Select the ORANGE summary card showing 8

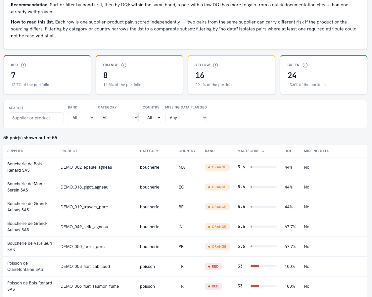[x=139, y=75]
